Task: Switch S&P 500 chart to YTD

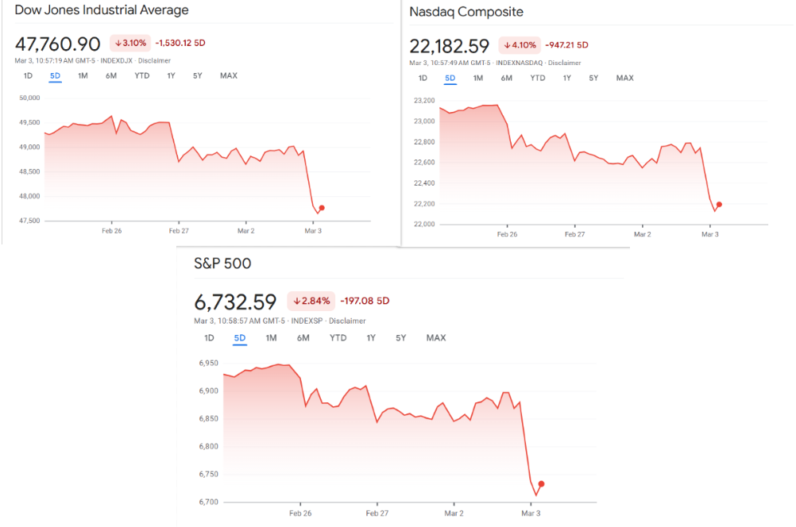Action: pos(338,338)
